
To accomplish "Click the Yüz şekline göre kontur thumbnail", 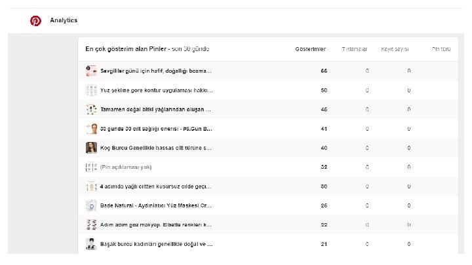I will 91,90.
